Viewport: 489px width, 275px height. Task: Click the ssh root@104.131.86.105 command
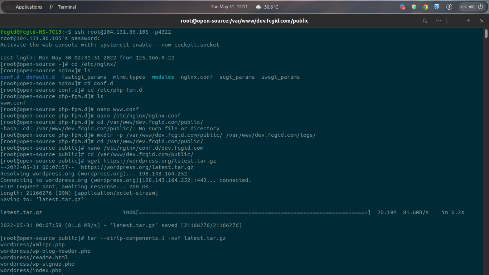pos(123,32)
